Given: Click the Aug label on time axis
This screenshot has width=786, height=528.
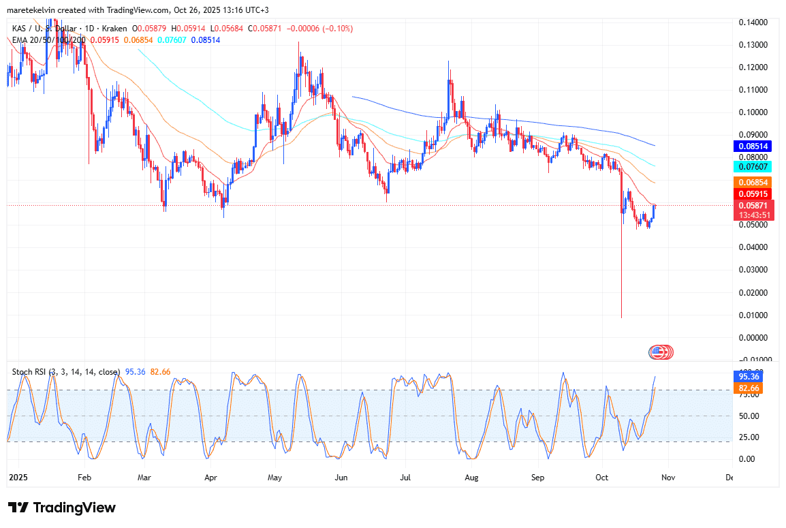Looking at the screenshot, I should point(472,478).
